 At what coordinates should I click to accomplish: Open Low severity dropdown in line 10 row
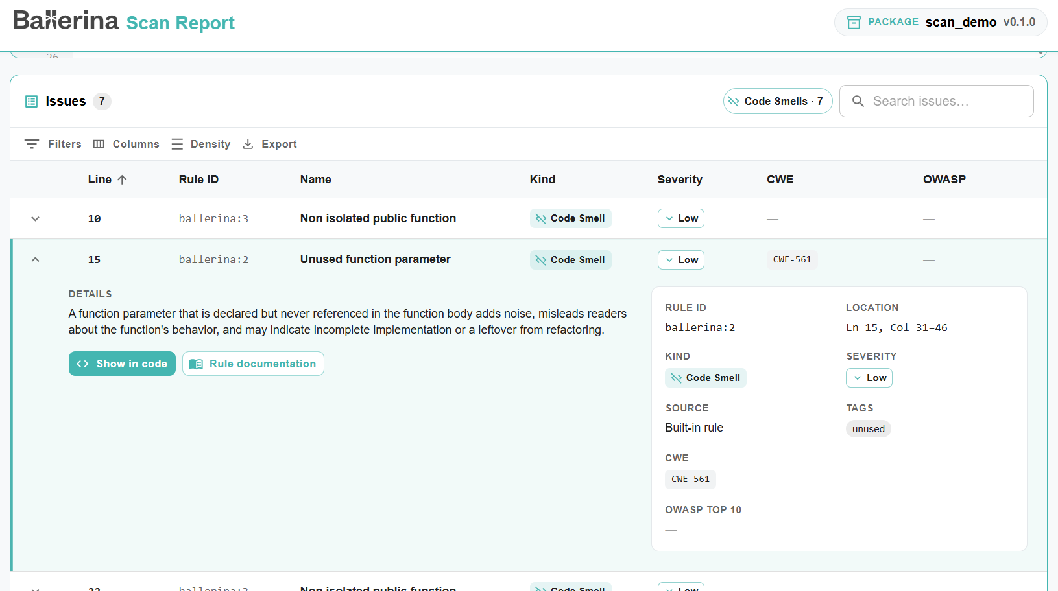(x=681, y=218)
